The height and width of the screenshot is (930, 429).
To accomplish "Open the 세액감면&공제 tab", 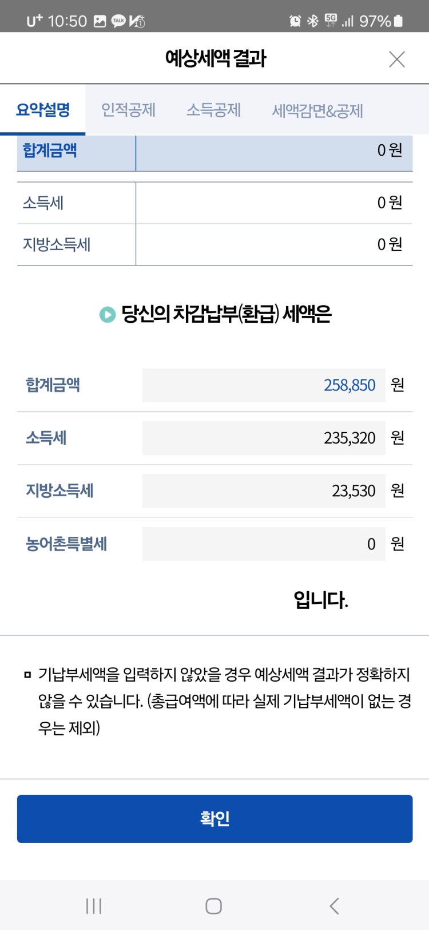I will point(317,110).
